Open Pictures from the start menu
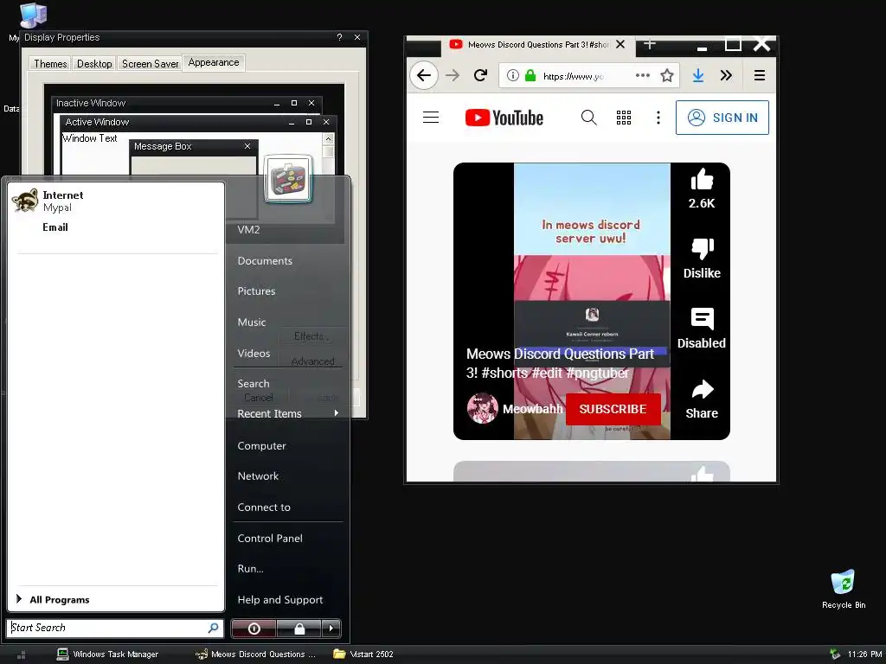 pyautogui.click(x=256, y=291)
